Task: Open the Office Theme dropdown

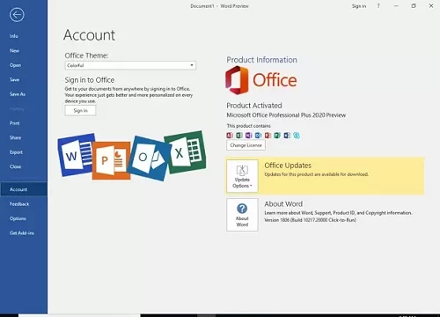Action: click(130, 65)
